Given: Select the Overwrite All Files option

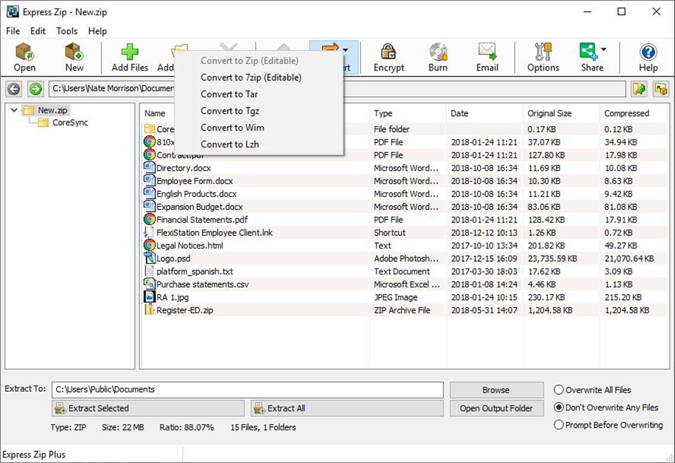Looking at the screenshot, I should click(558, 389).
